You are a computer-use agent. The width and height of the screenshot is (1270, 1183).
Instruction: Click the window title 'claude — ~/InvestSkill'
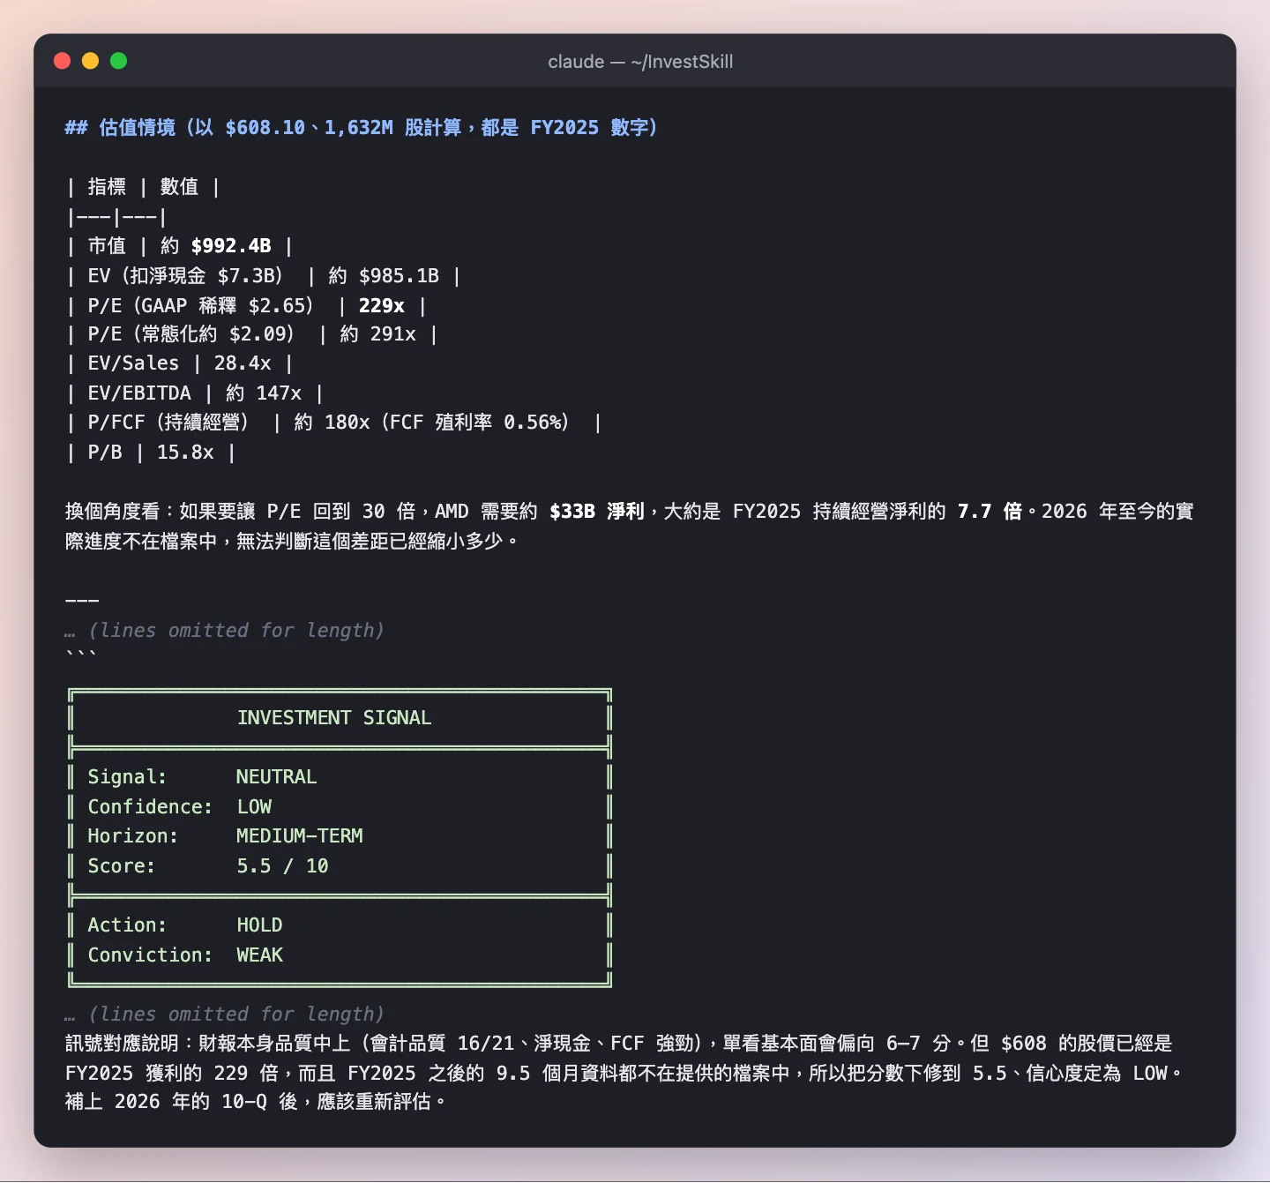pyautogui.click(x=640, y=62)
